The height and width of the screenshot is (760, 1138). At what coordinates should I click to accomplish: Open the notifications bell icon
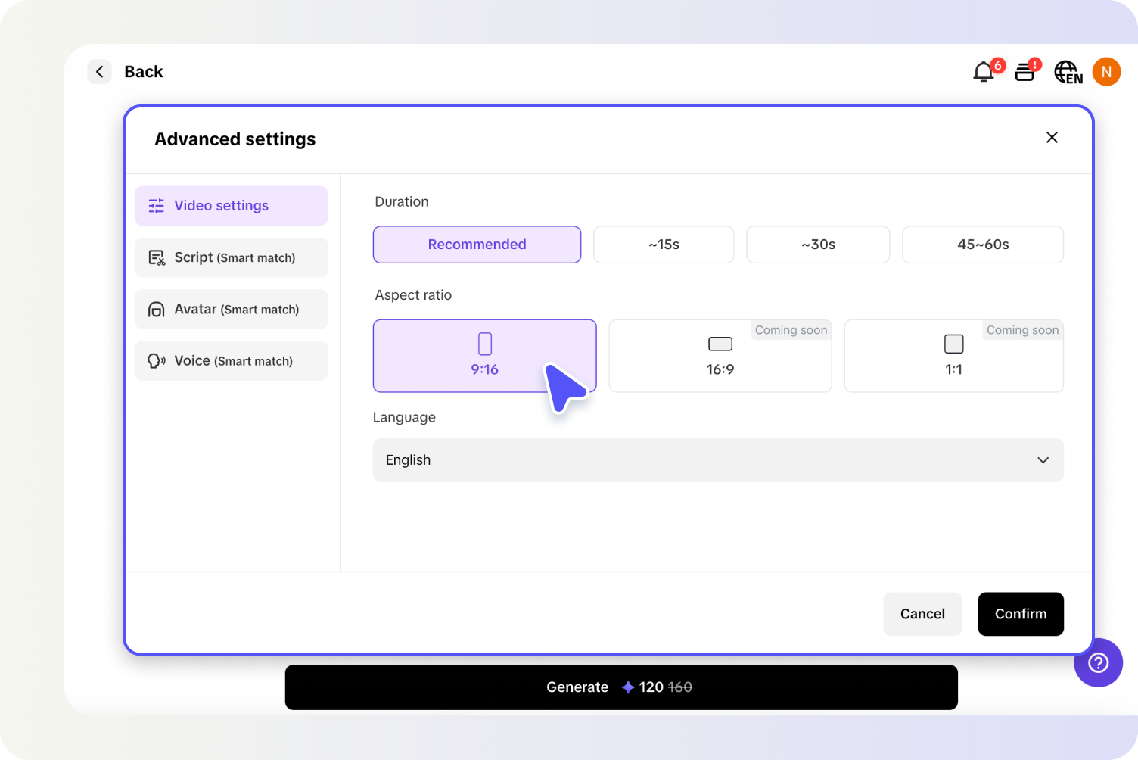pos(984,72)
